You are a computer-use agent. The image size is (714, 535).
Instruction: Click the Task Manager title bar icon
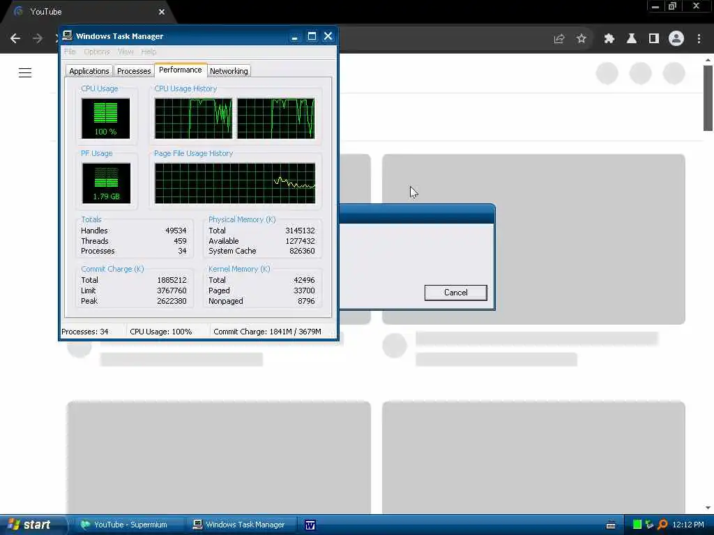coord(68,36)
